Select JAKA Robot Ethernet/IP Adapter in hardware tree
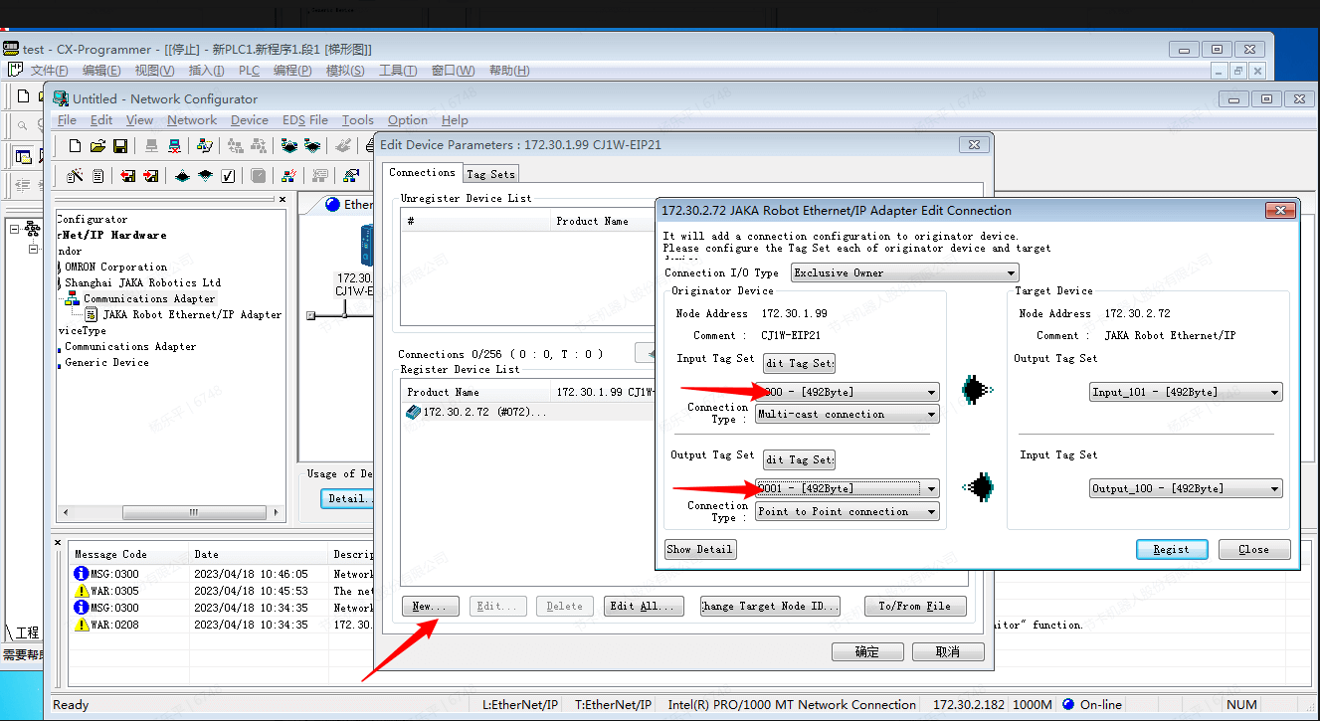The image size is (1320, 721). [x=192, y=315]
